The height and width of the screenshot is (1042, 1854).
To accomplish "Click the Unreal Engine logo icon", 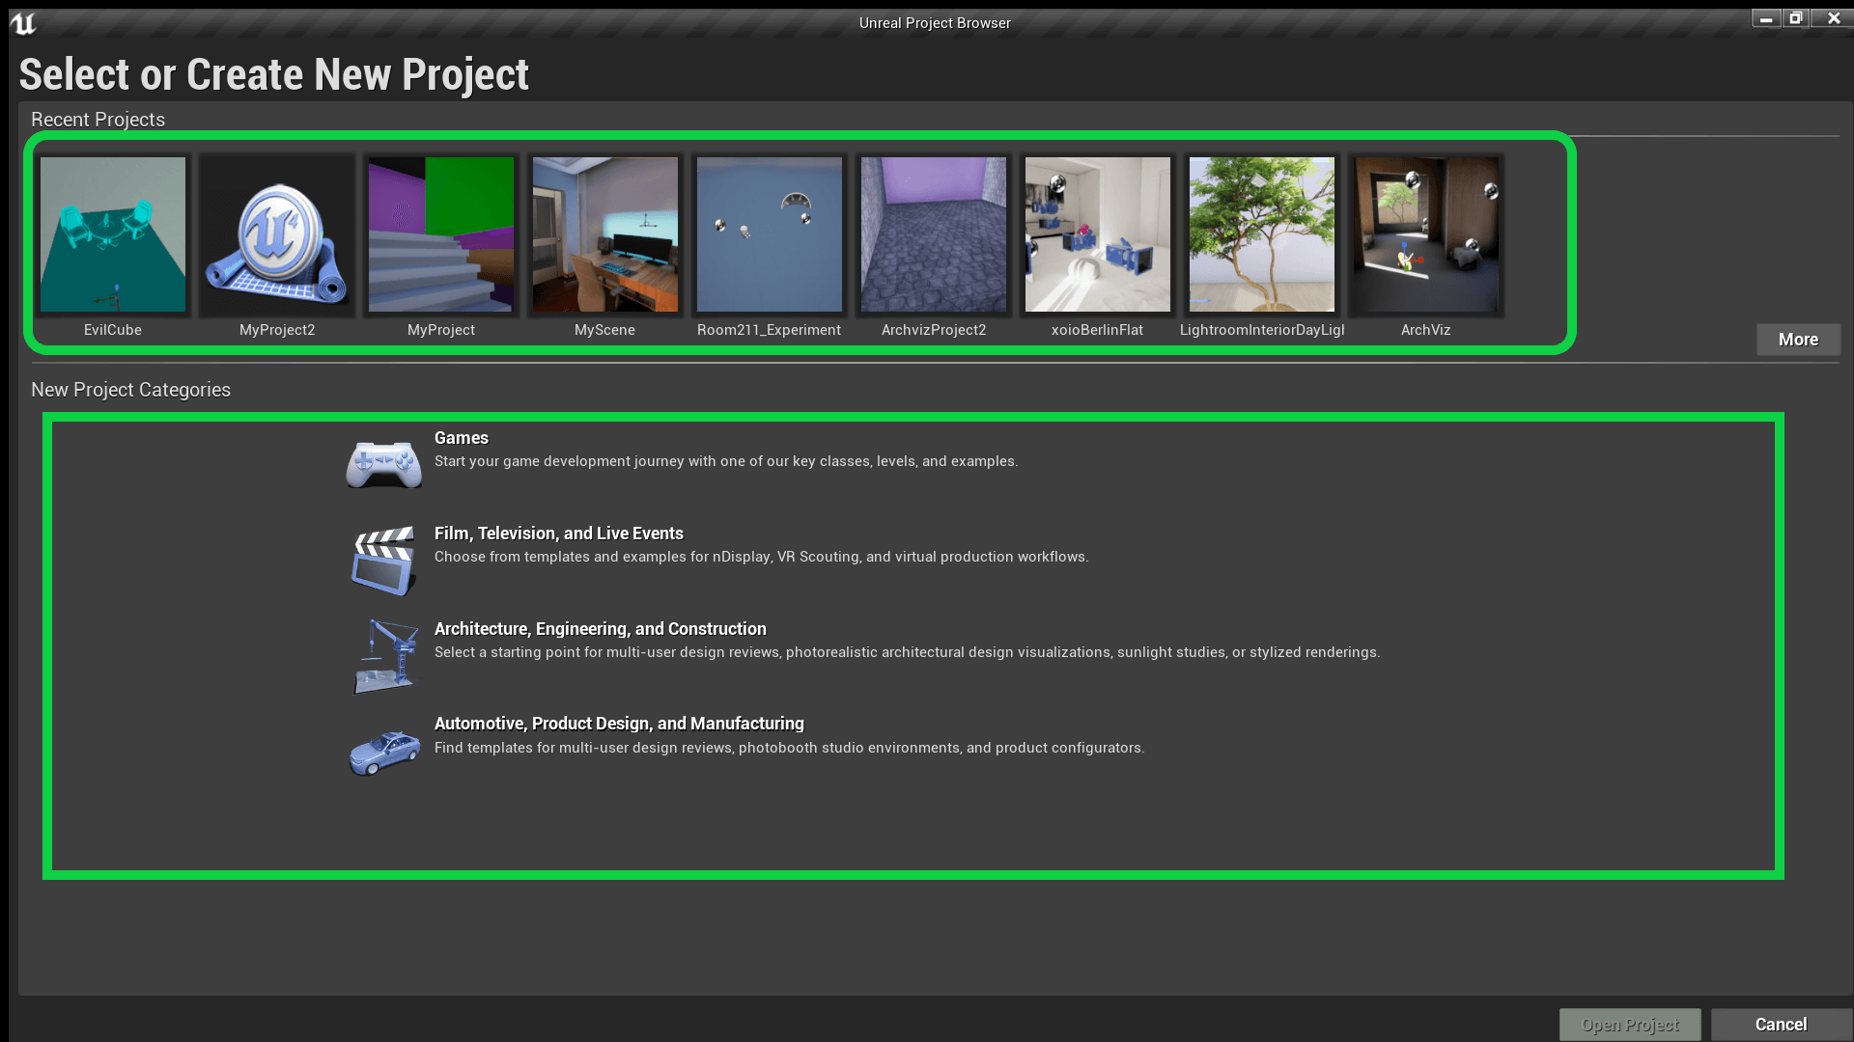I will [23, 23].
